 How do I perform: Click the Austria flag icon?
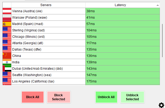tap(7, 11)
